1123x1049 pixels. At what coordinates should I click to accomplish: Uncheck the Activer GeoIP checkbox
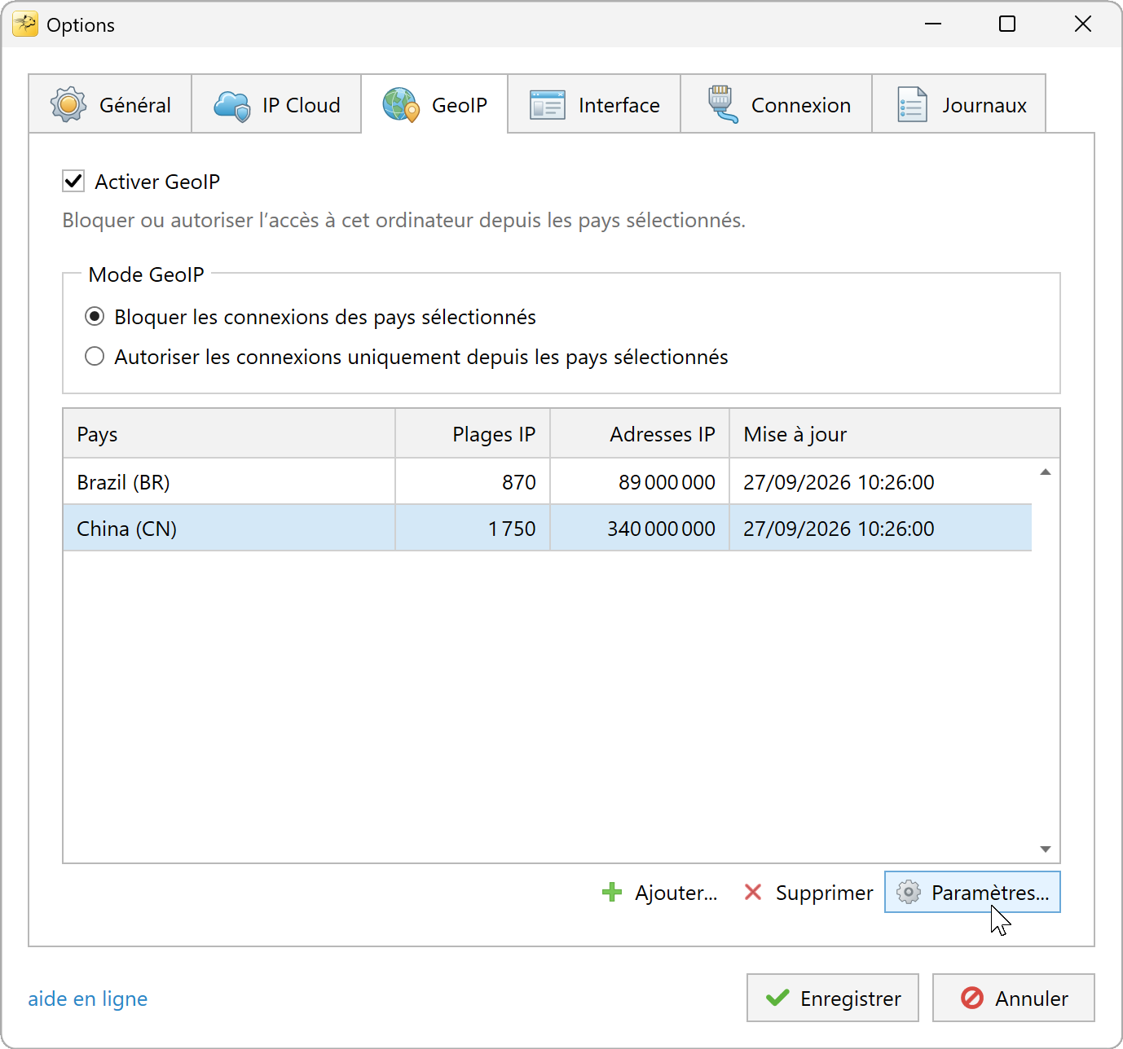73,181
